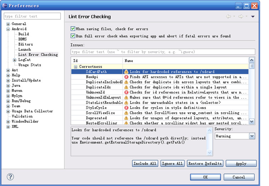
Task: Open Launch preferences page
Action: [24, 49]
